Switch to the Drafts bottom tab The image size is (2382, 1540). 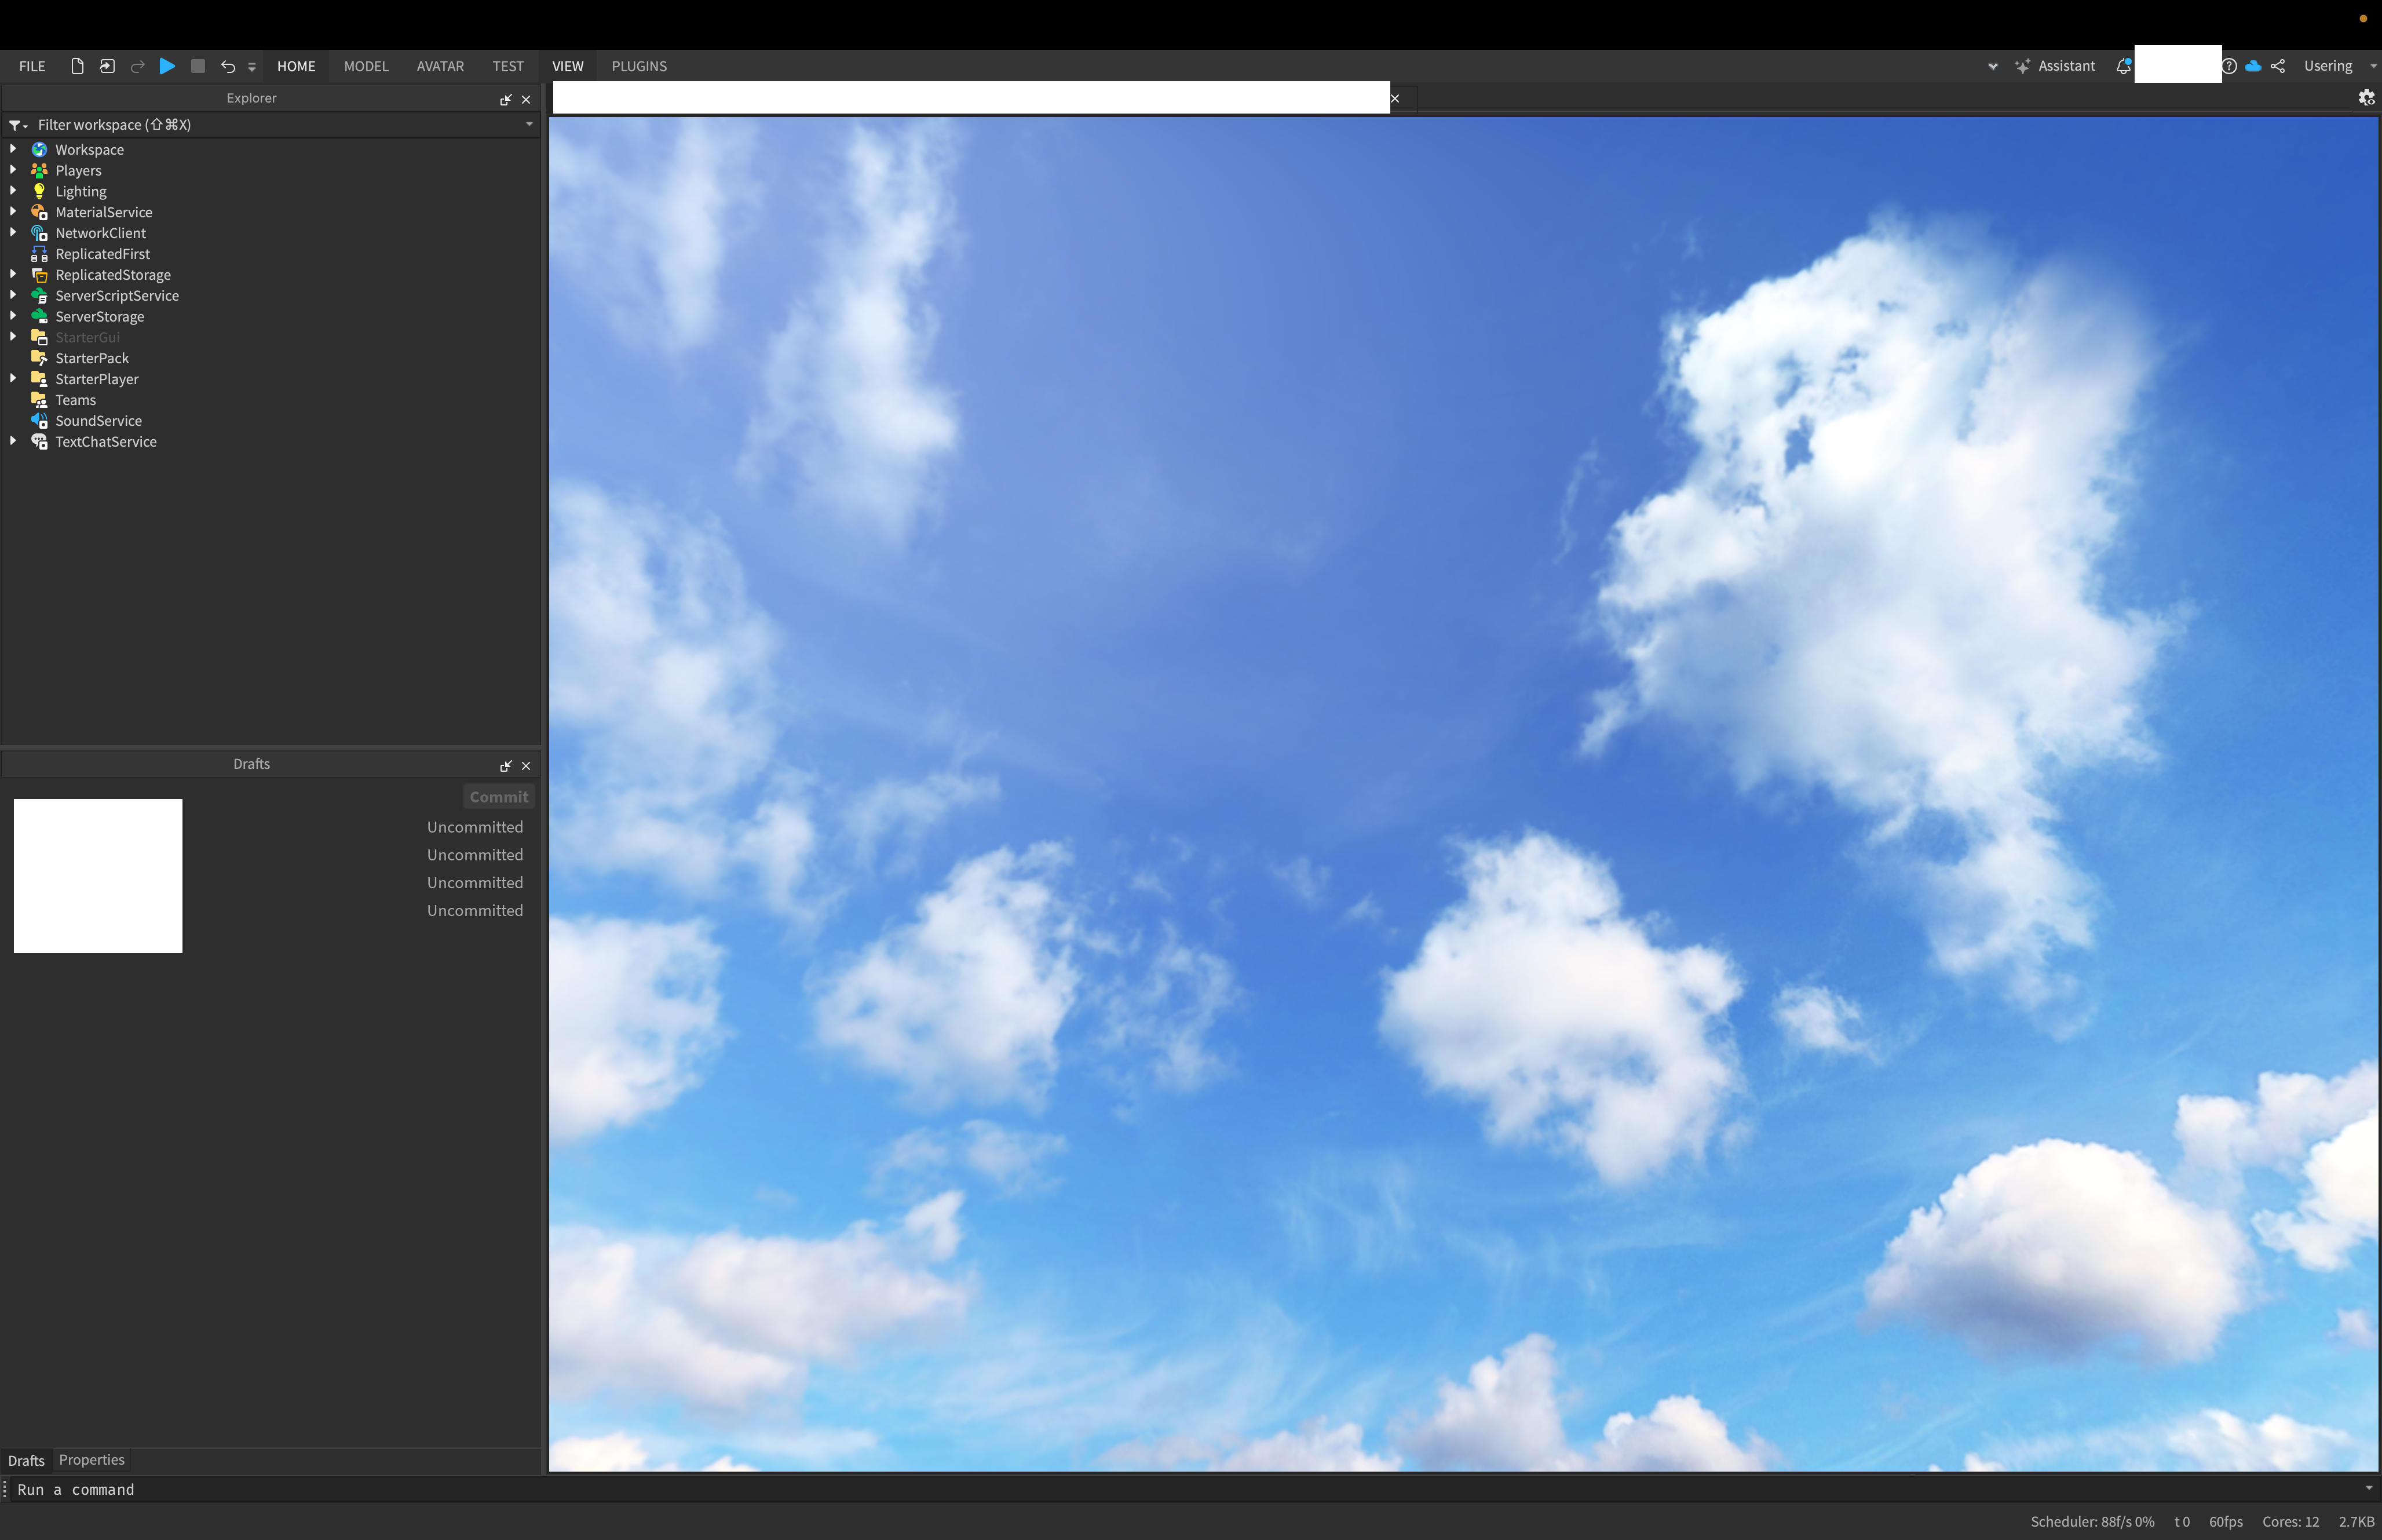pyautogui.click(x=26, y=1460)
